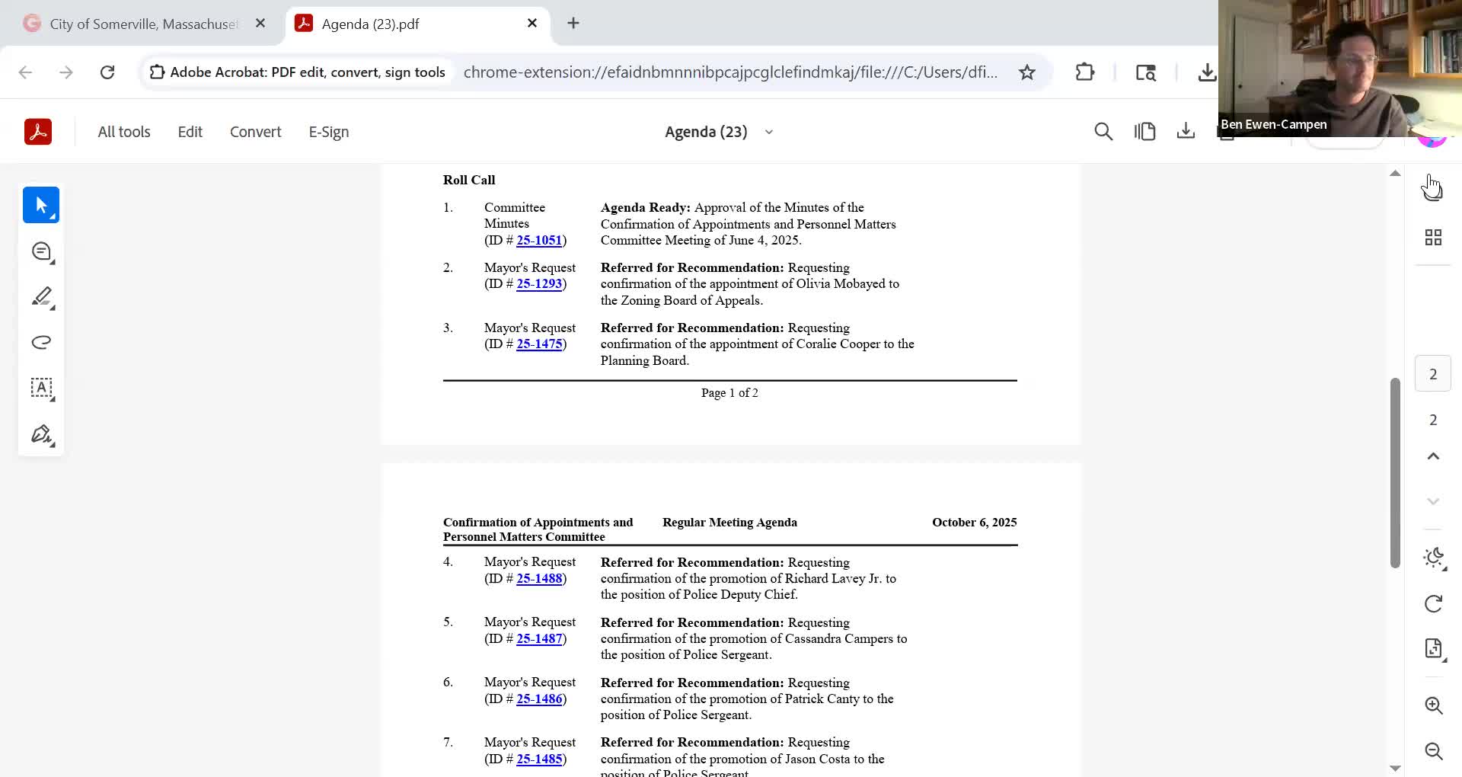Close the Agenda (23).pdf tab
Viewport: 1462px width, 777px height.
532,24
